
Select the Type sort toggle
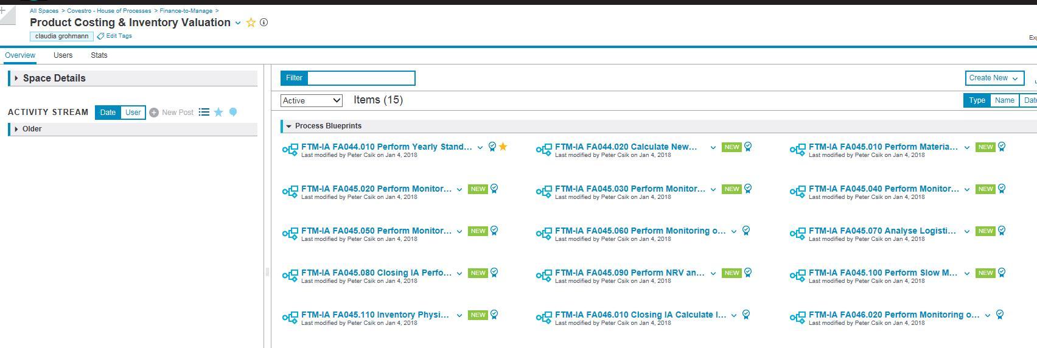pyautogui.click(x=977, y=100)
